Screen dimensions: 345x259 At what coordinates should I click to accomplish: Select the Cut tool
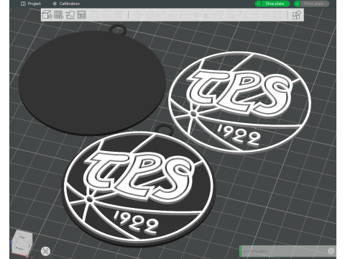184,15
